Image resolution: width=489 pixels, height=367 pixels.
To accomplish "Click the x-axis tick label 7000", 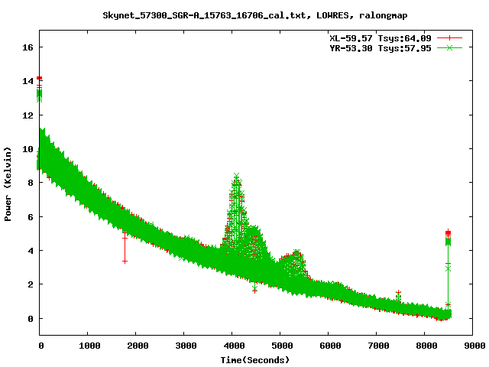I will (x=378, y=346).
